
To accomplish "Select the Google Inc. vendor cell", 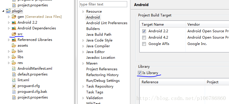I will click(x=197, y=44).
